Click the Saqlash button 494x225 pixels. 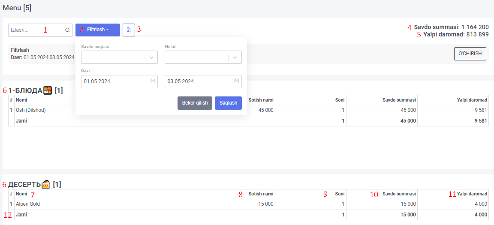228,103
